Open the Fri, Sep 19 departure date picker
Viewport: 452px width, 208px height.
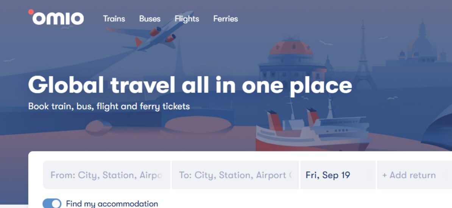point(338,175)
